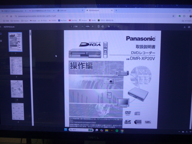Show hidden system tray icons
This screenshot has width=192, height=144.
(179, 132)
